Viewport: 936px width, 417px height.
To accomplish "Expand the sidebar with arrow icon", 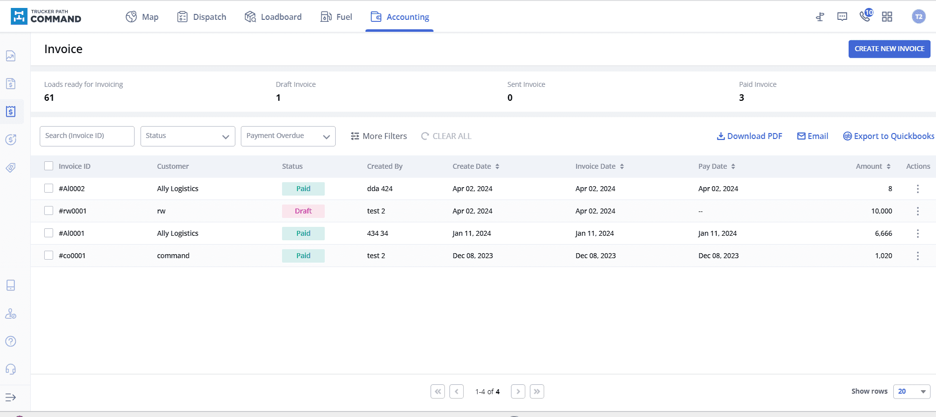I will click(x=10, y=397).
